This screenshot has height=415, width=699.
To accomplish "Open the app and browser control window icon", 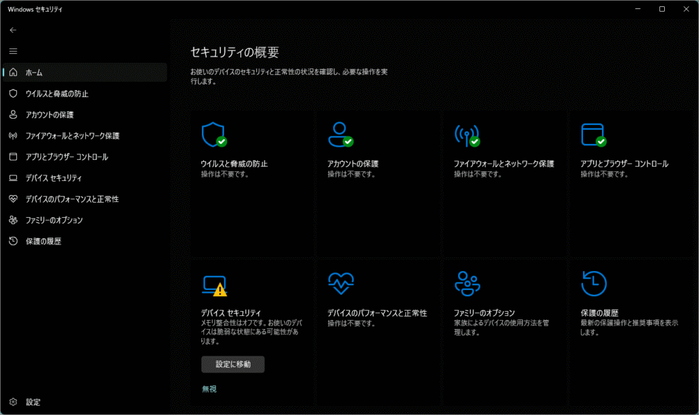I will [x=593, y=135].
